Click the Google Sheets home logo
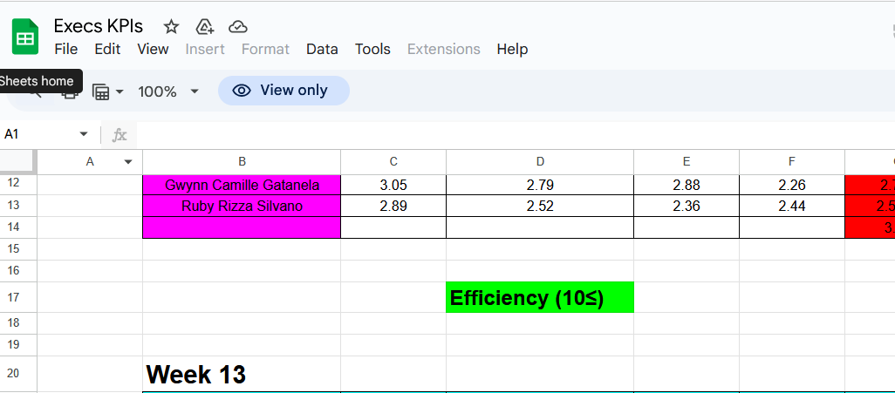Image resolution: width=895 pixels, height=393 pixels. coord(25,37)
